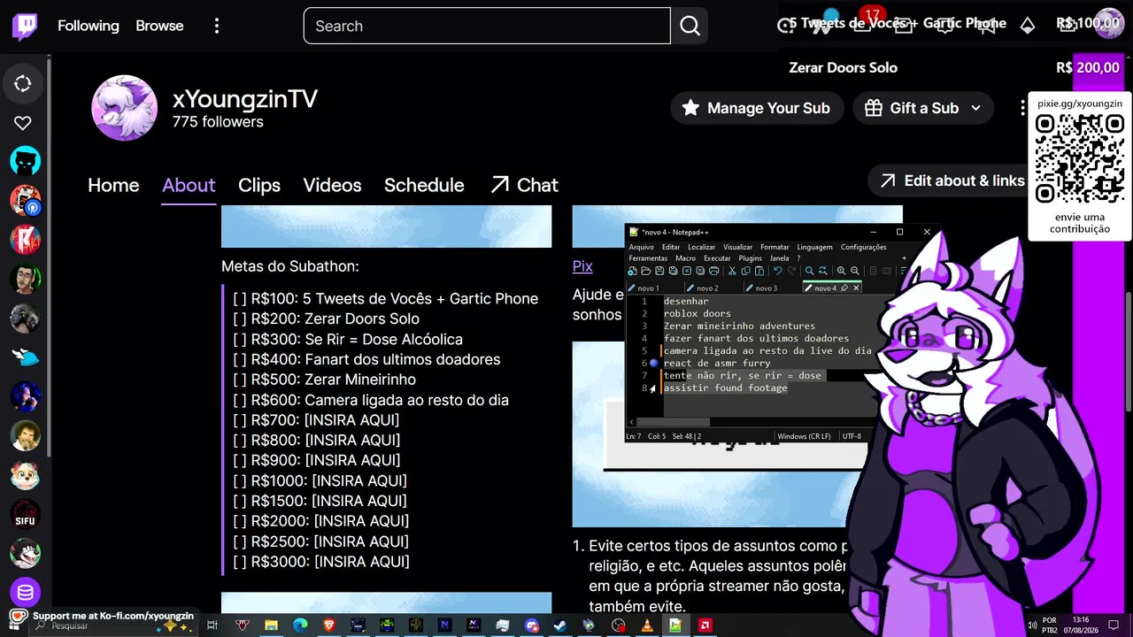This screenshot has height=637, width=1133.
Task: Open the For You sidebar icon
Action: pyautogui.click(x=23, y=84)
